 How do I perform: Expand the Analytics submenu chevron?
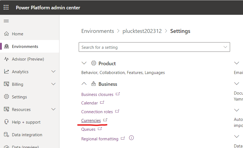pos(53,72)
